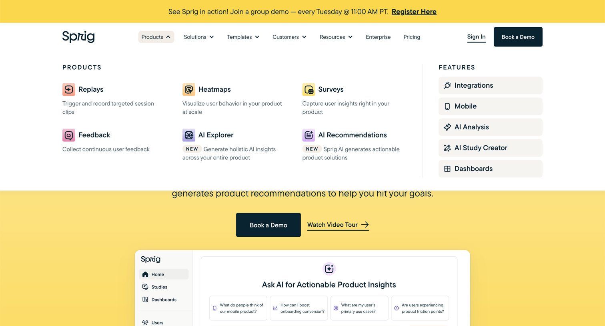Click the Sign In link

pyautogui.click(x=476, y=37)
